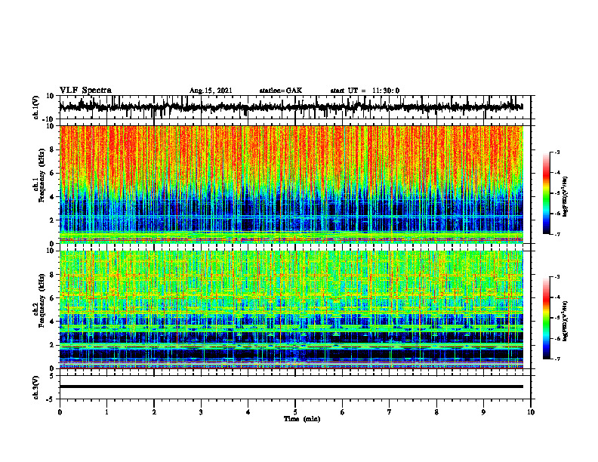This screenshot has height=462, width=598.
Task: Click the 'Time (min)' x-axis label
Action: coord(302,419)
